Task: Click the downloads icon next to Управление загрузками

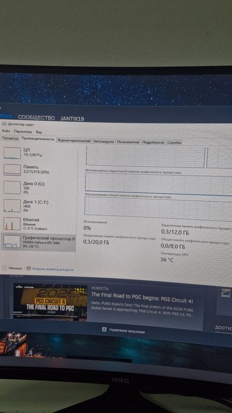Action: 104,329
